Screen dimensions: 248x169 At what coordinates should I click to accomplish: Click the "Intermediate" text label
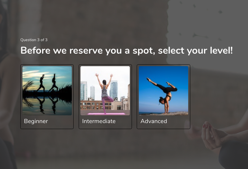[99, 121]
